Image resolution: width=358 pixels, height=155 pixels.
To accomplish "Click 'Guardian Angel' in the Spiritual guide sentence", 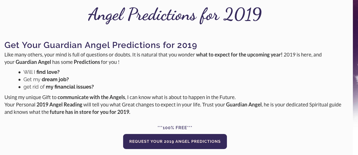I will point(244,105).
